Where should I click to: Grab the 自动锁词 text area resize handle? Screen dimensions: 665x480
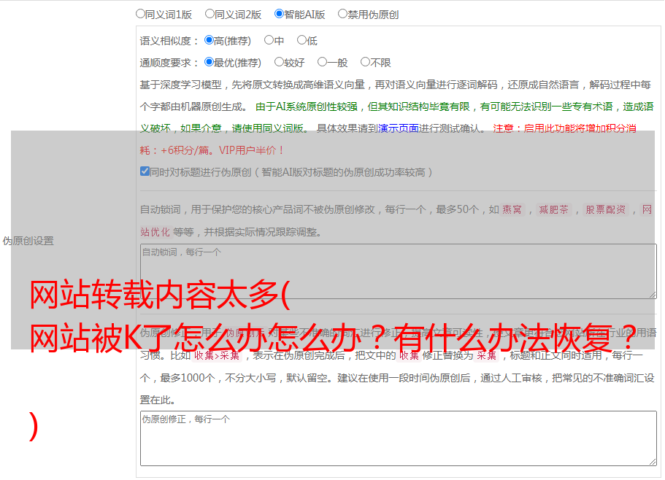pyautogui.click(x=653, y=295)
